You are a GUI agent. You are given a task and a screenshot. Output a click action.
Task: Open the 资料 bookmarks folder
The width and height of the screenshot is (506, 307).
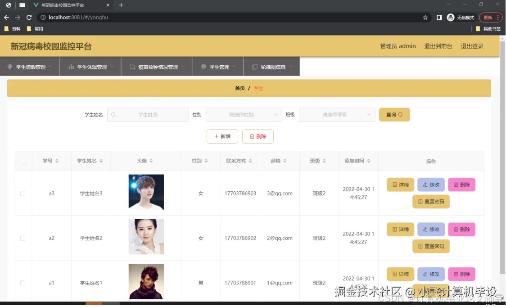tap(13, 29)
